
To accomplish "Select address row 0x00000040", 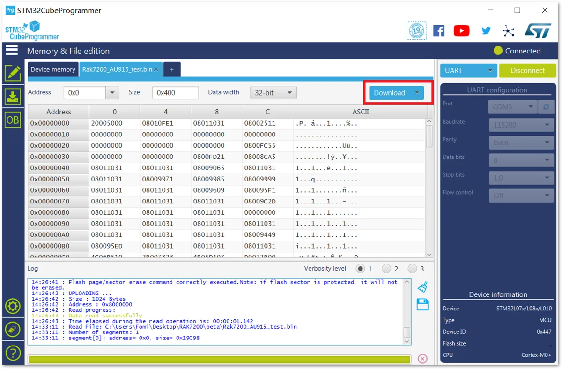I will [59, 168].
